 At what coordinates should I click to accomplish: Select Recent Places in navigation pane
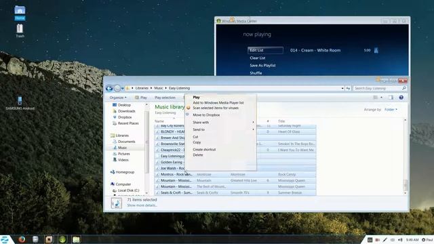pyautogui.click(x=128, y=123)
